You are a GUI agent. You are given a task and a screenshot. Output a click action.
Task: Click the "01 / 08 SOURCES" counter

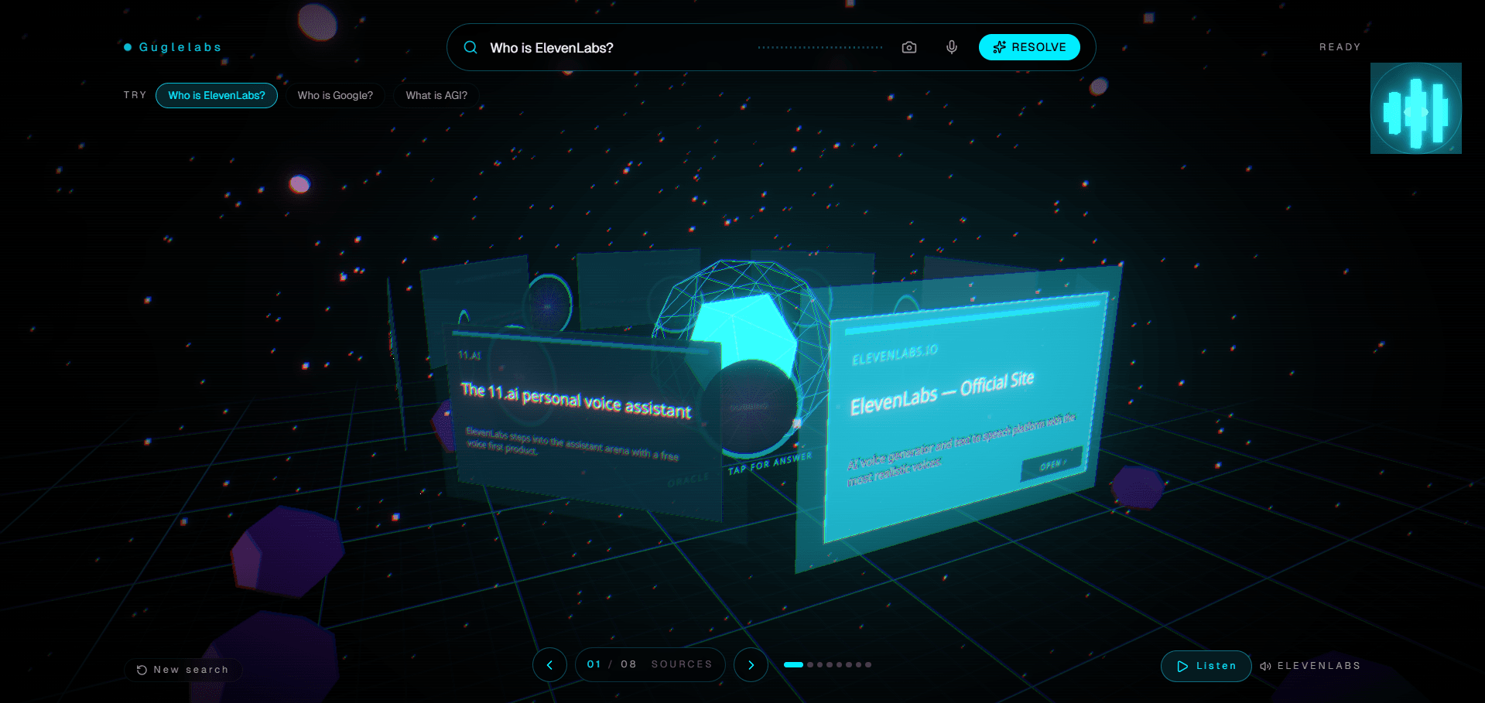pyautogui.click(x=650, y=664)
